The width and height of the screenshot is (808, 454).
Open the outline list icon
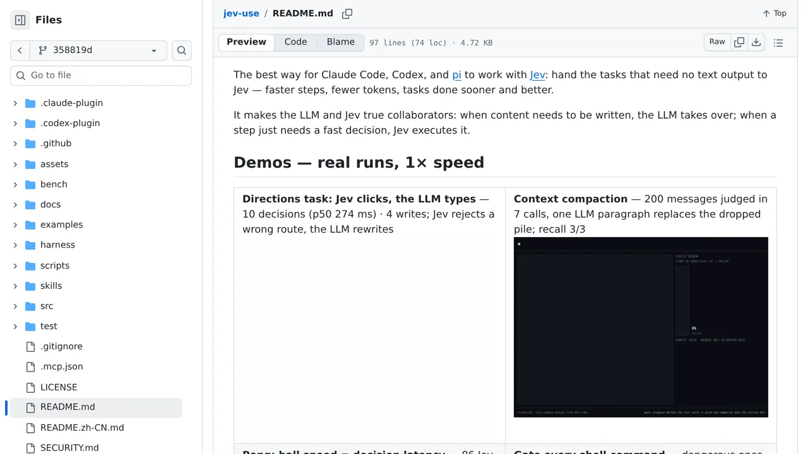pos(778,43)
